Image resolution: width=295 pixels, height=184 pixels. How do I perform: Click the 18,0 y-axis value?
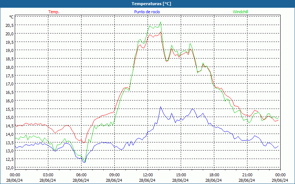point(10,67)
